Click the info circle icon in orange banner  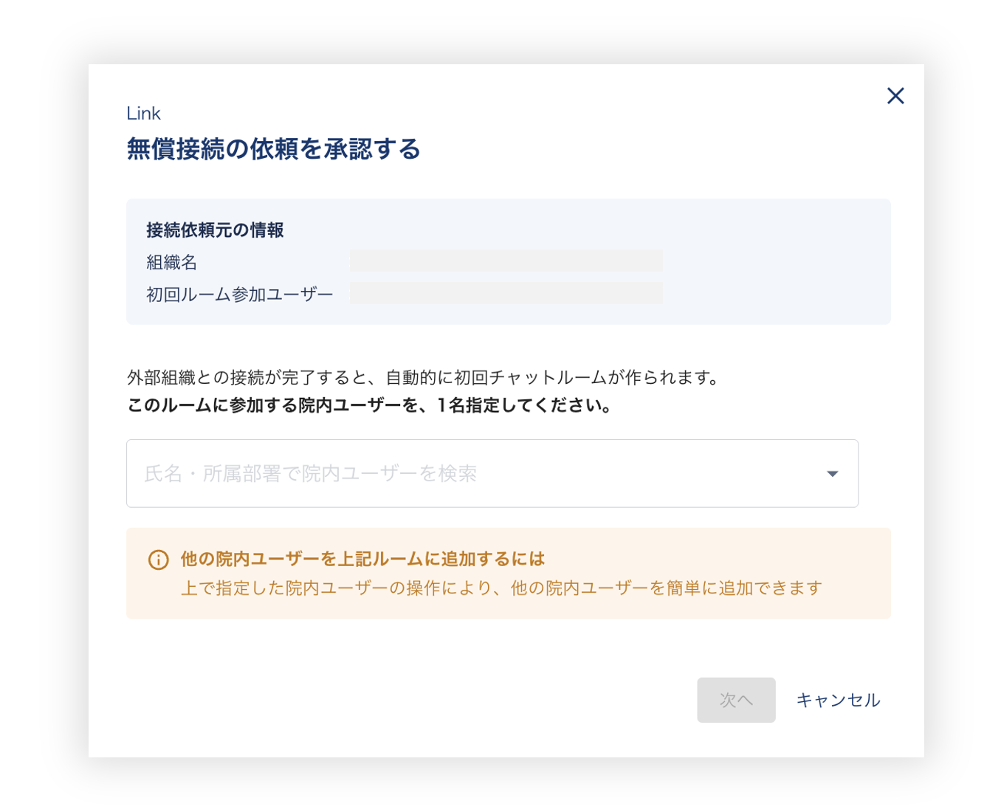click(x=158, y=560)
